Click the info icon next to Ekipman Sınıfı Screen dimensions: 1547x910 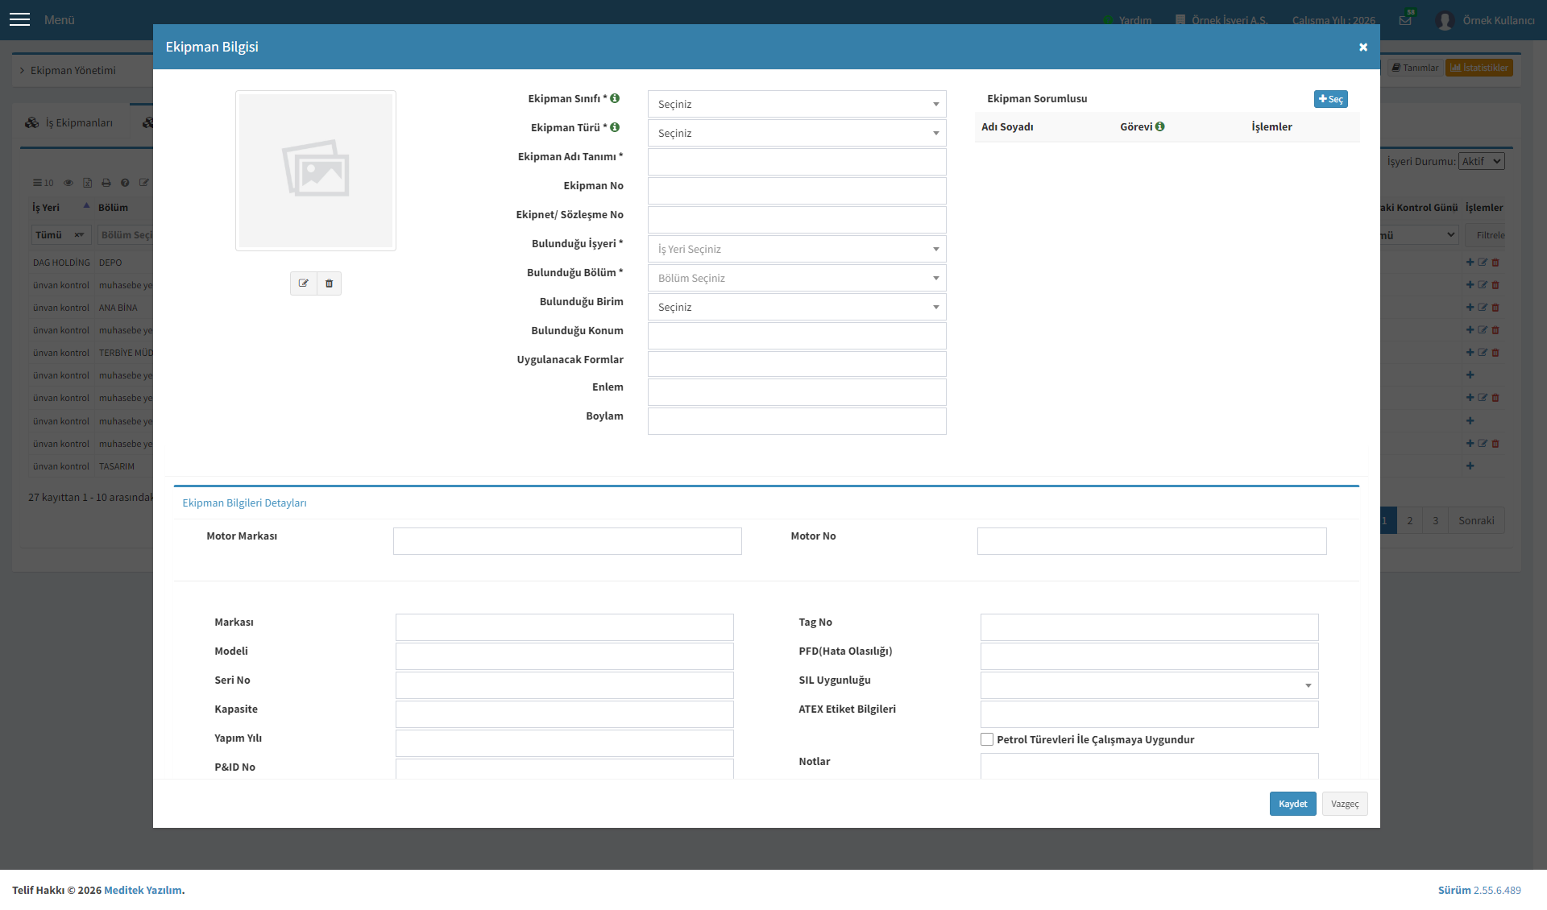pyautogui.click(x=615, y=98)
